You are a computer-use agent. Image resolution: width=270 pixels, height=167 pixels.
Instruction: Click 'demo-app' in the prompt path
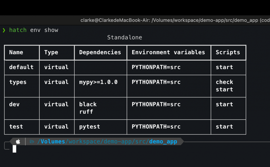[118, 142]
